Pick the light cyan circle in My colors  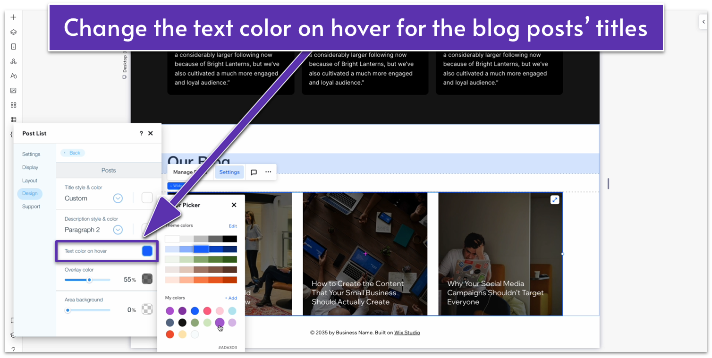(x=232, y=311)
